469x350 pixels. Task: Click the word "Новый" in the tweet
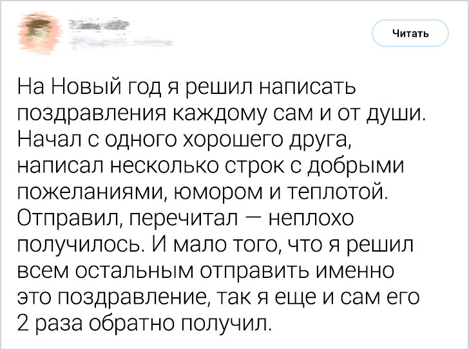(87, 86)
